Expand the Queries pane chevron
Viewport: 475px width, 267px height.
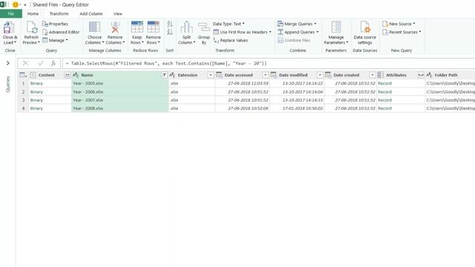(8, 63)
